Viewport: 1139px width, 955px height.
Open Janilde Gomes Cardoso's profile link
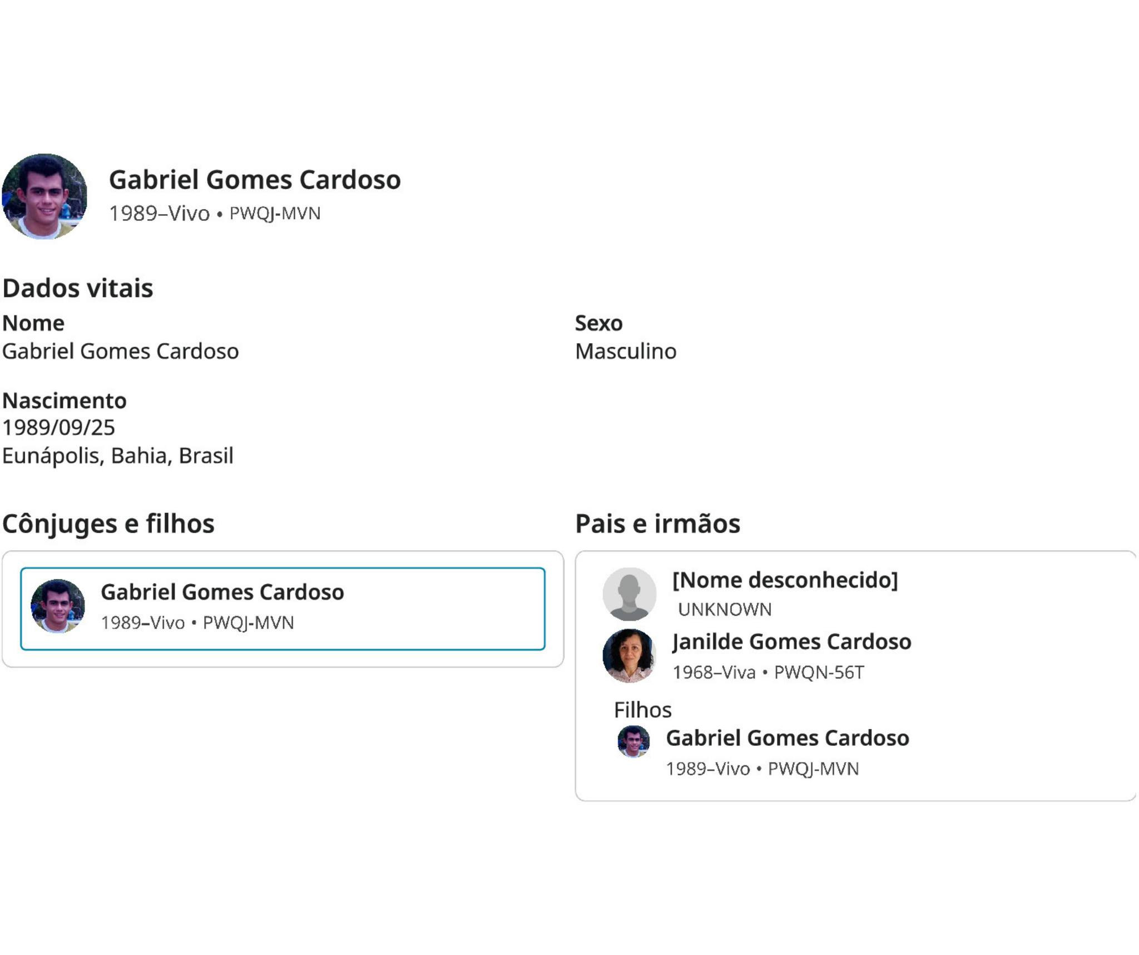tap(791, 642)
